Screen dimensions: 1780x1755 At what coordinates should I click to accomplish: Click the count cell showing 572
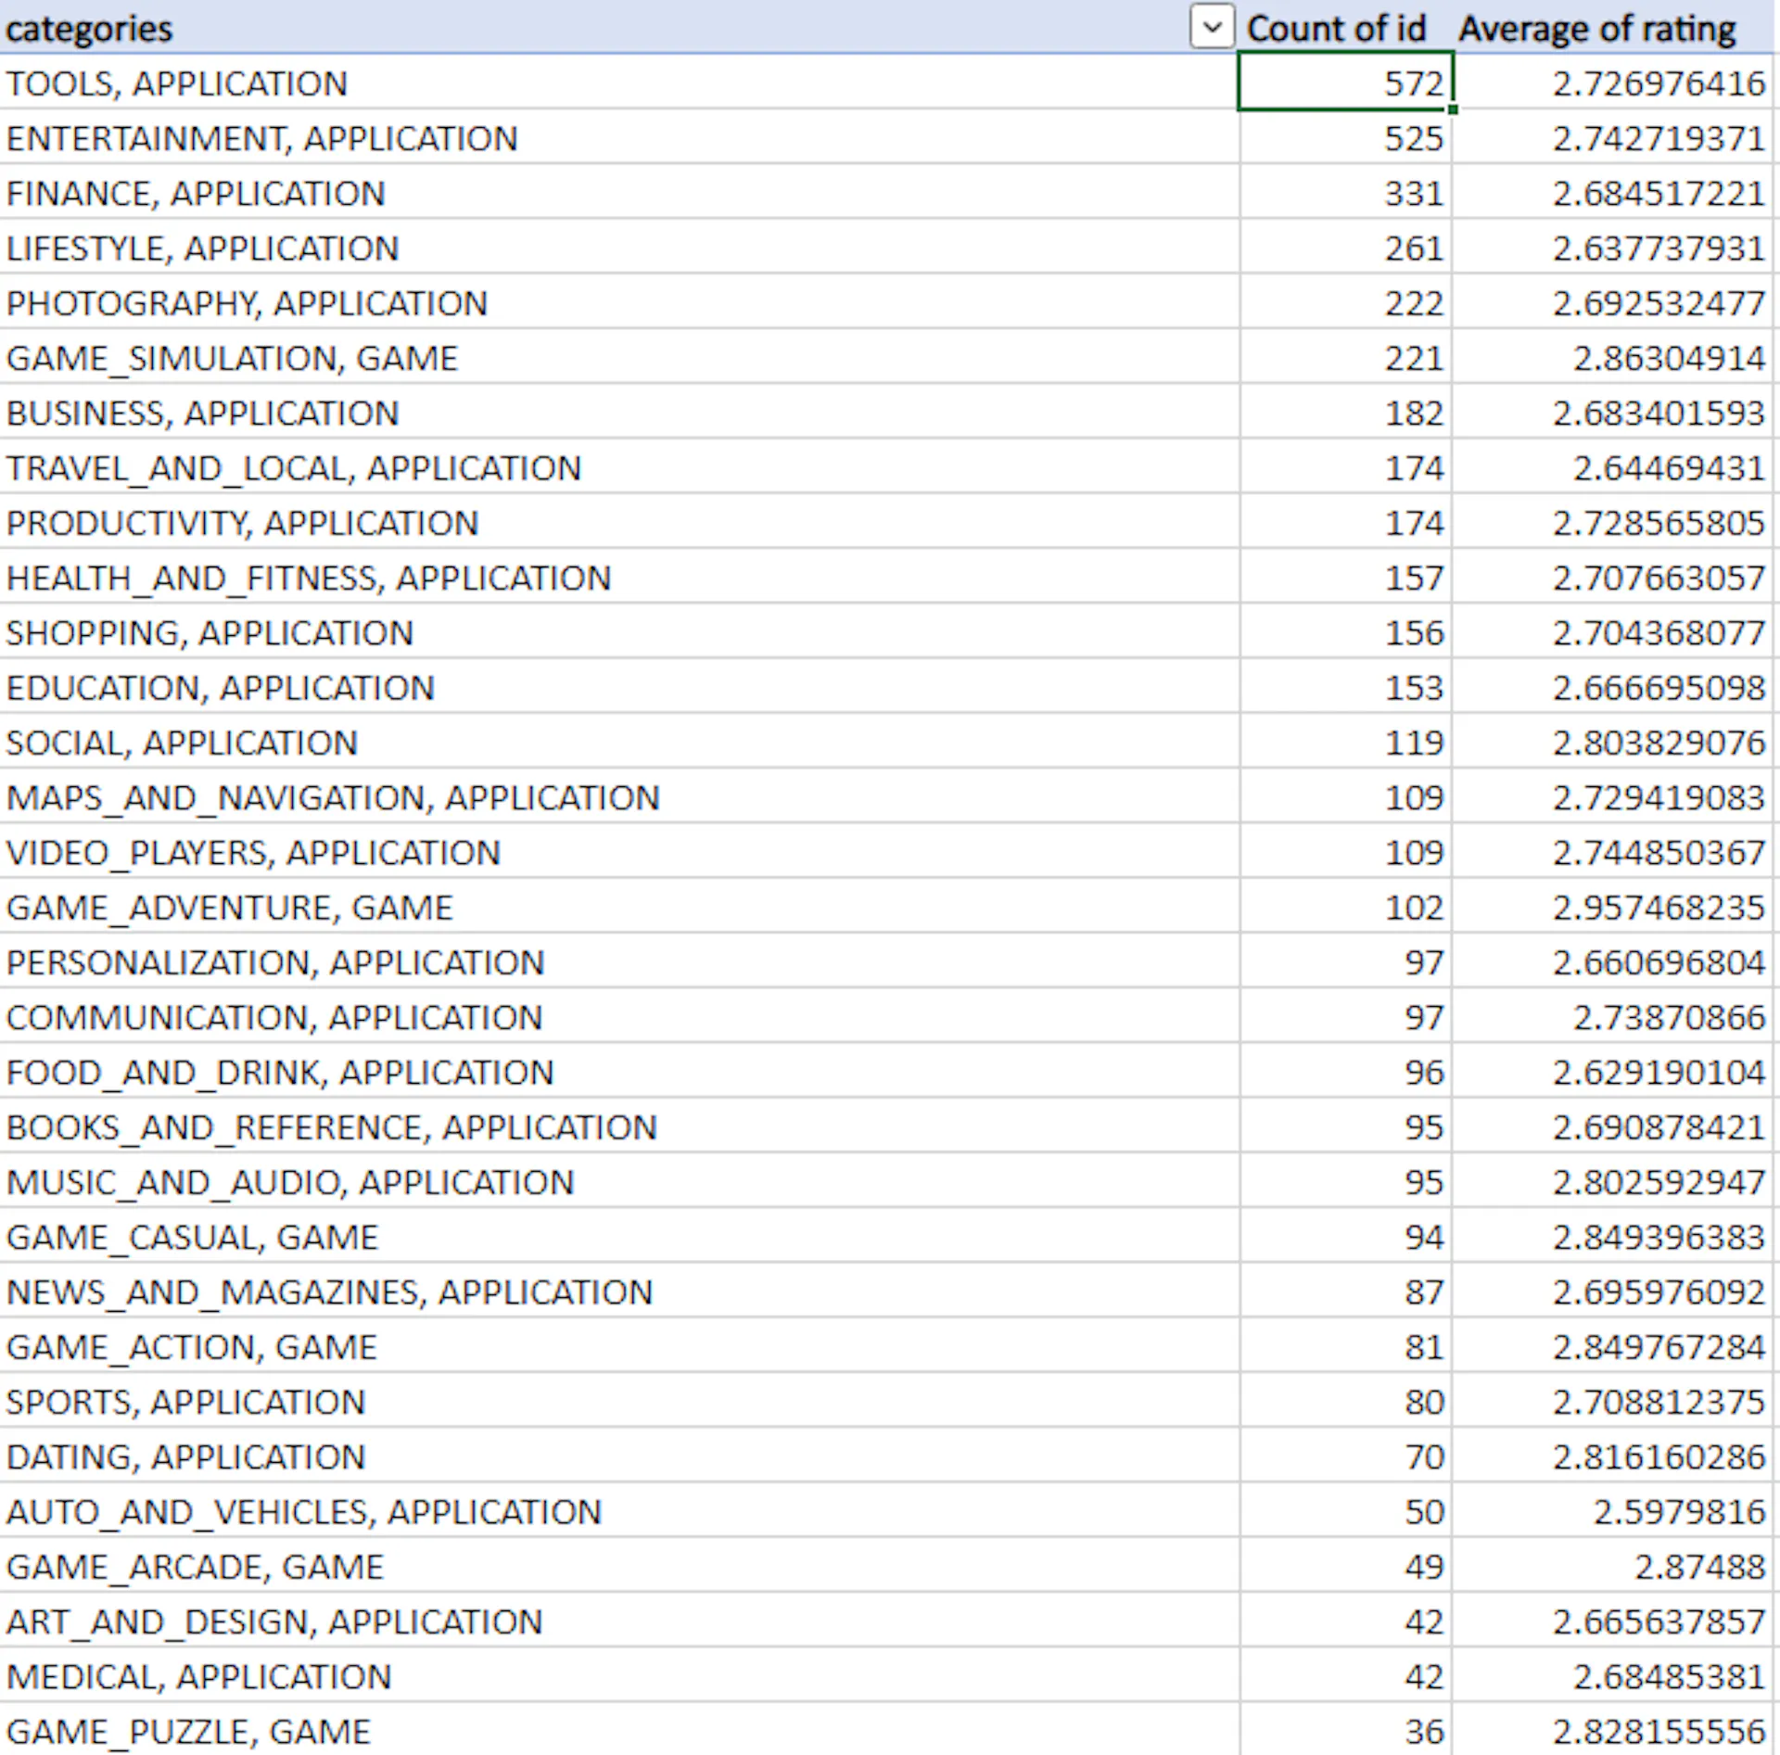(x=1345, y=83)
